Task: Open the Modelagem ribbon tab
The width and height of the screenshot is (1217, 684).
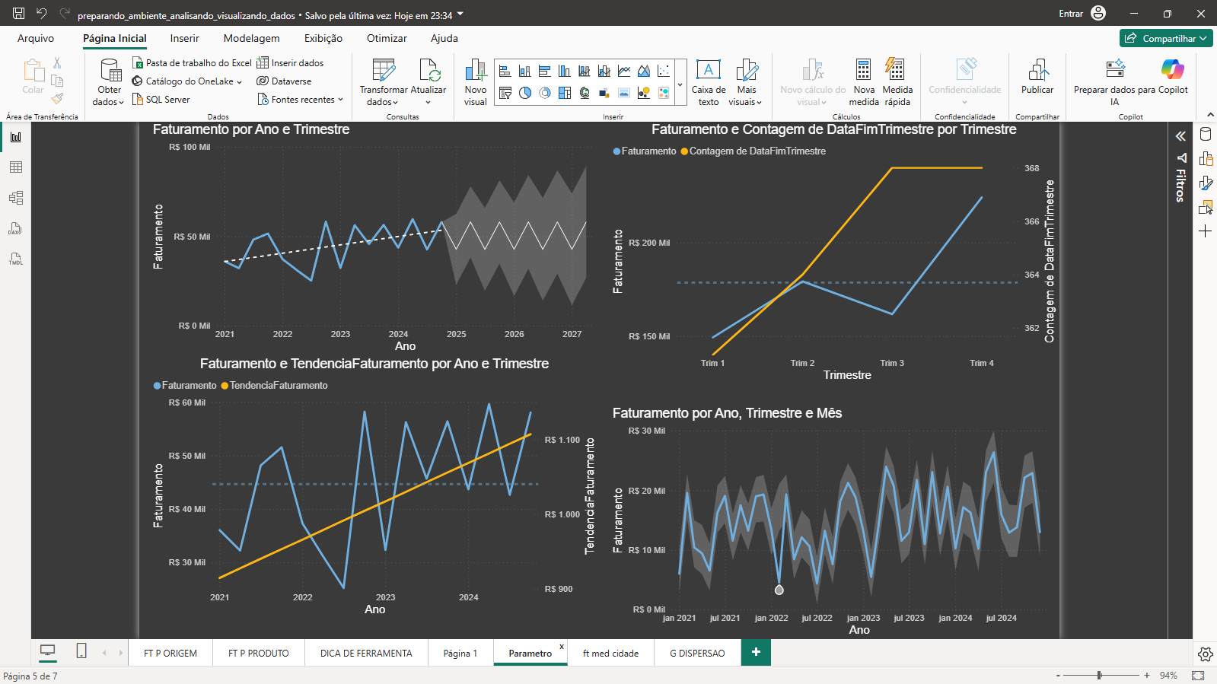Action: 251,38
